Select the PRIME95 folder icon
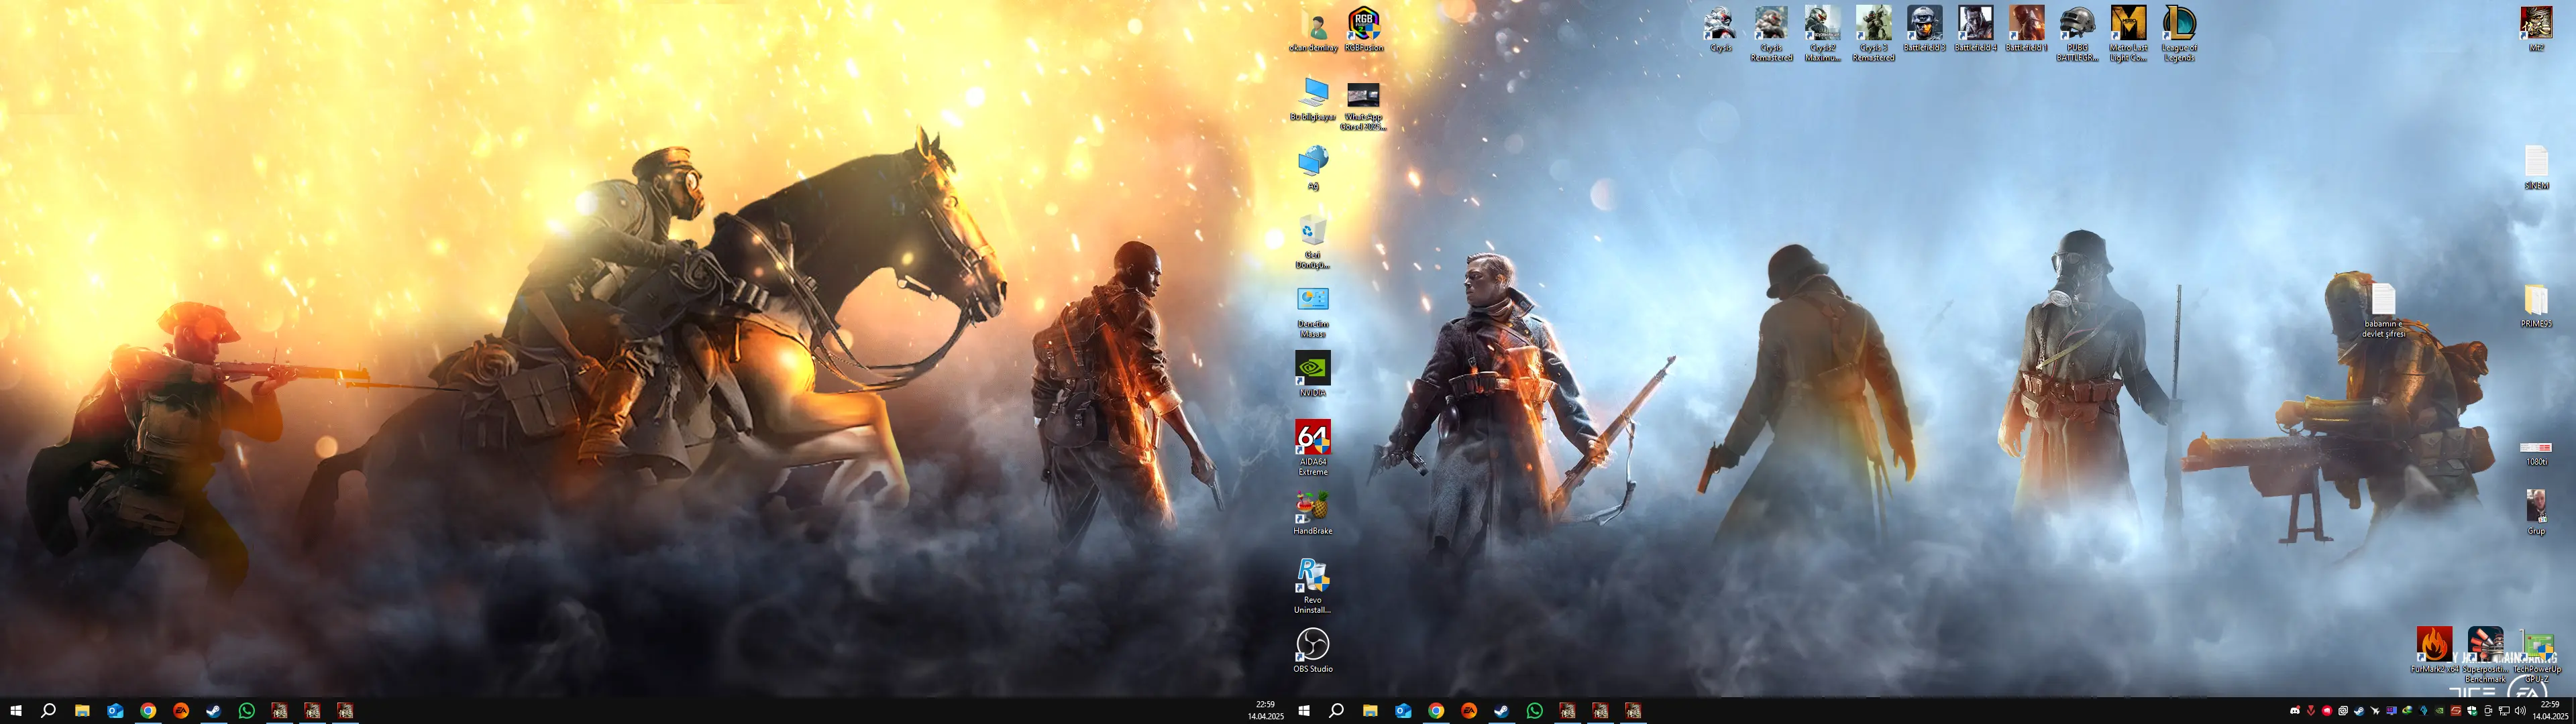The height and width of the screenshot is (724, 2576). coord(2536,305)
